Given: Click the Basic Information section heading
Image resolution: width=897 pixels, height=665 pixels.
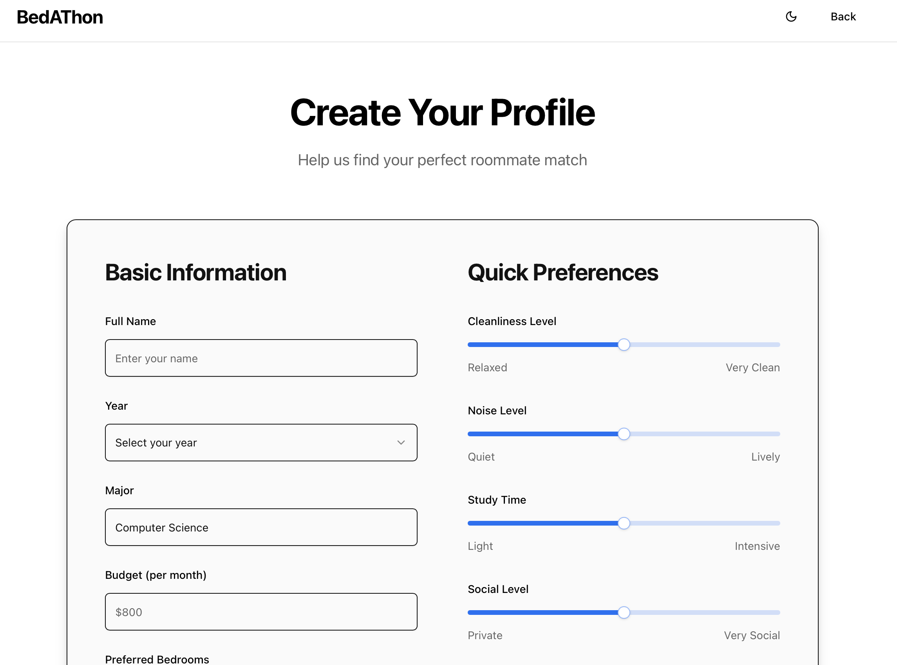Looking at the screenshot, I should [196, 273].
